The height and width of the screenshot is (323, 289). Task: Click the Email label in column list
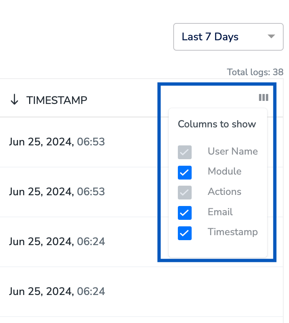click(x=220, y=212)
